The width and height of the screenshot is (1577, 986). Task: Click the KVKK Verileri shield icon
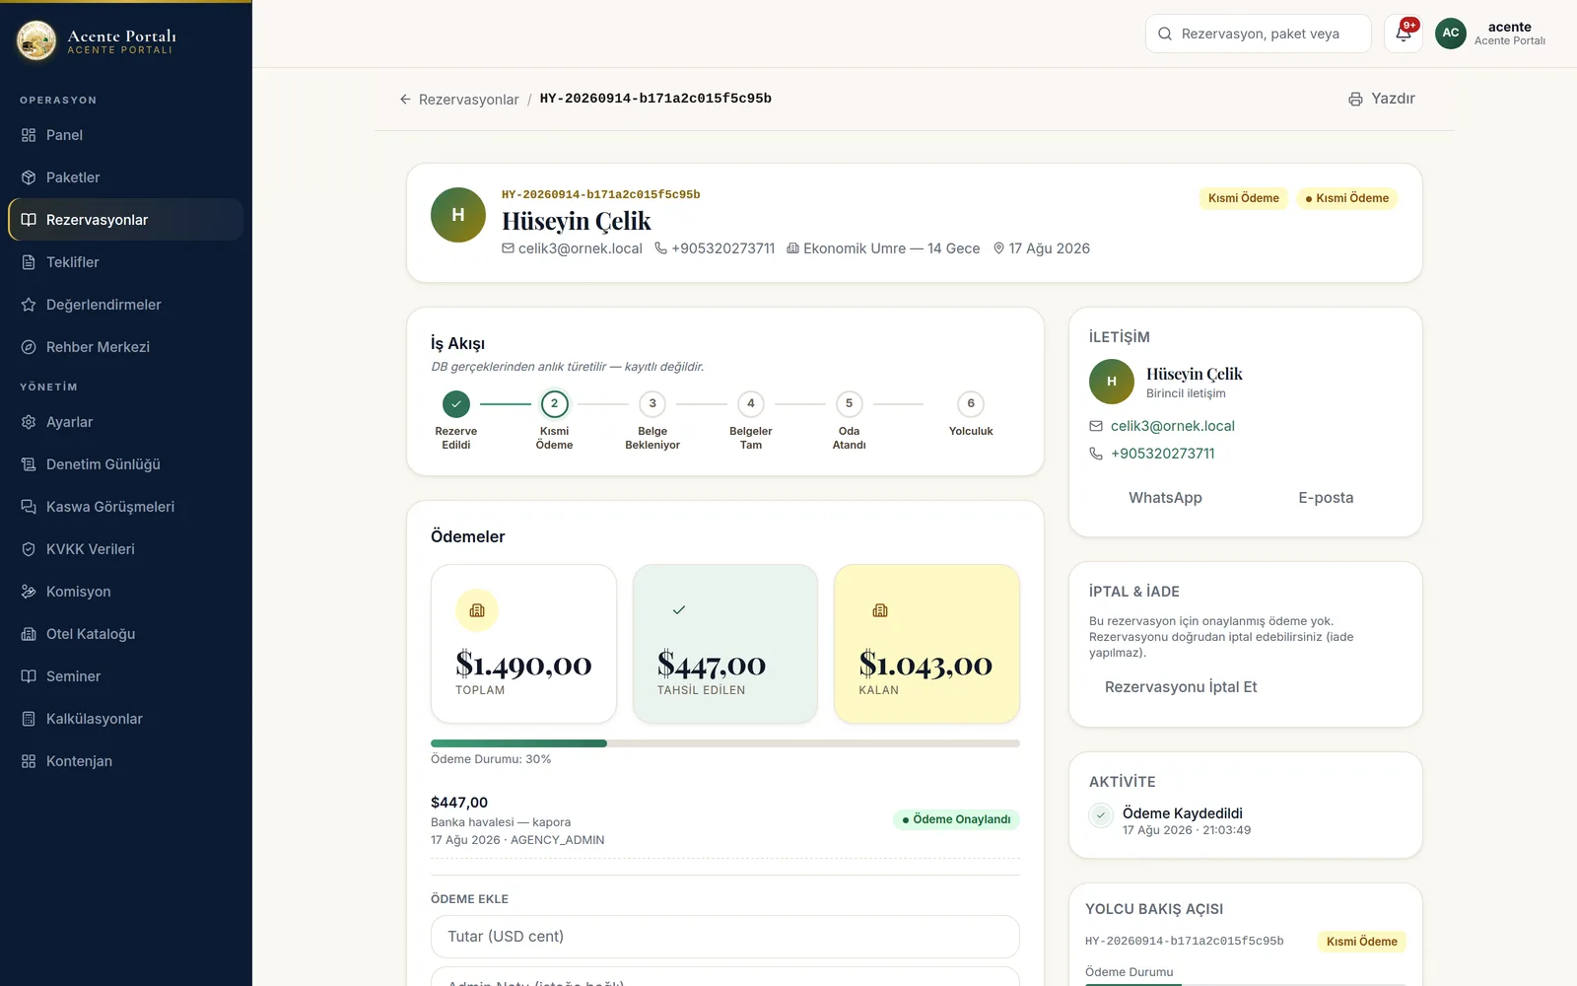29,549
